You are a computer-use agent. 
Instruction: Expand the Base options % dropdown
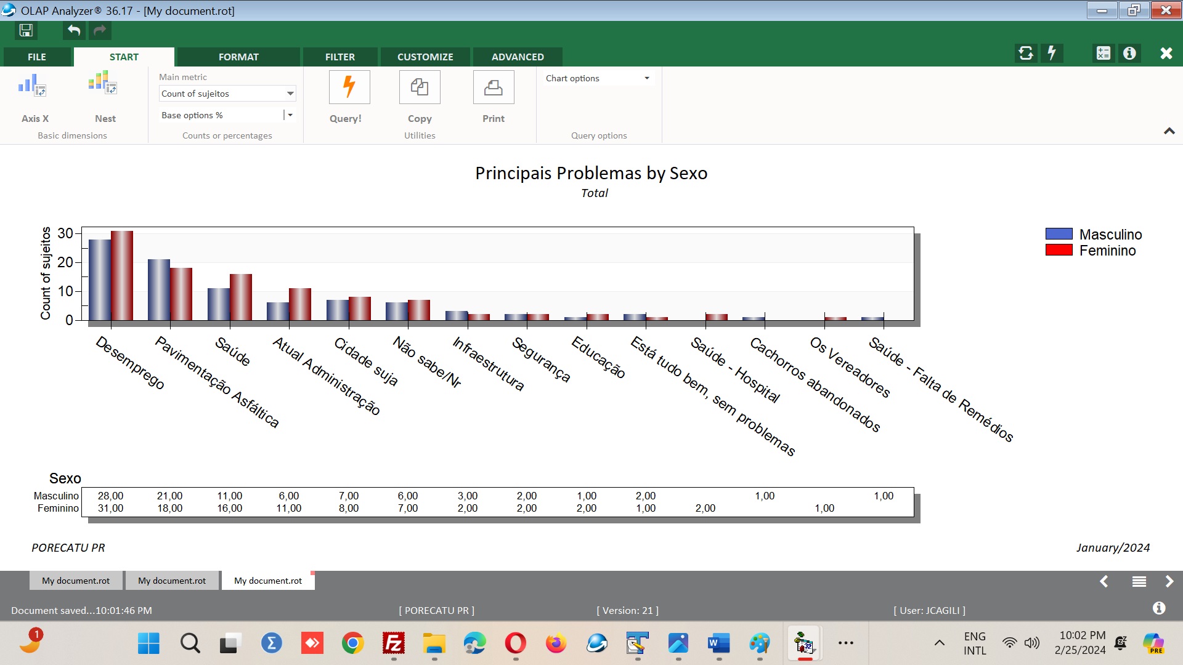click(290, 115)
